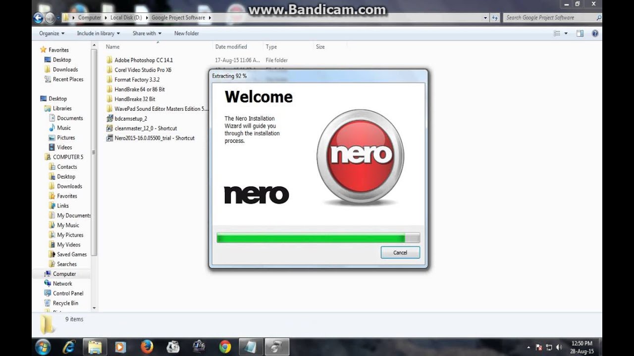Select the HandBreake 32 Bit folder
This screenshot has height=356, width=634.
pyautogui.click(x=135, y=99)
